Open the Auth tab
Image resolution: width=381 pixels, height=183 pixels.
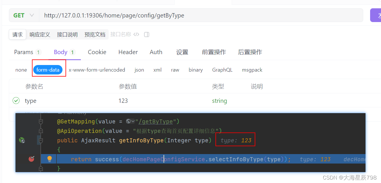pos(156,52)
